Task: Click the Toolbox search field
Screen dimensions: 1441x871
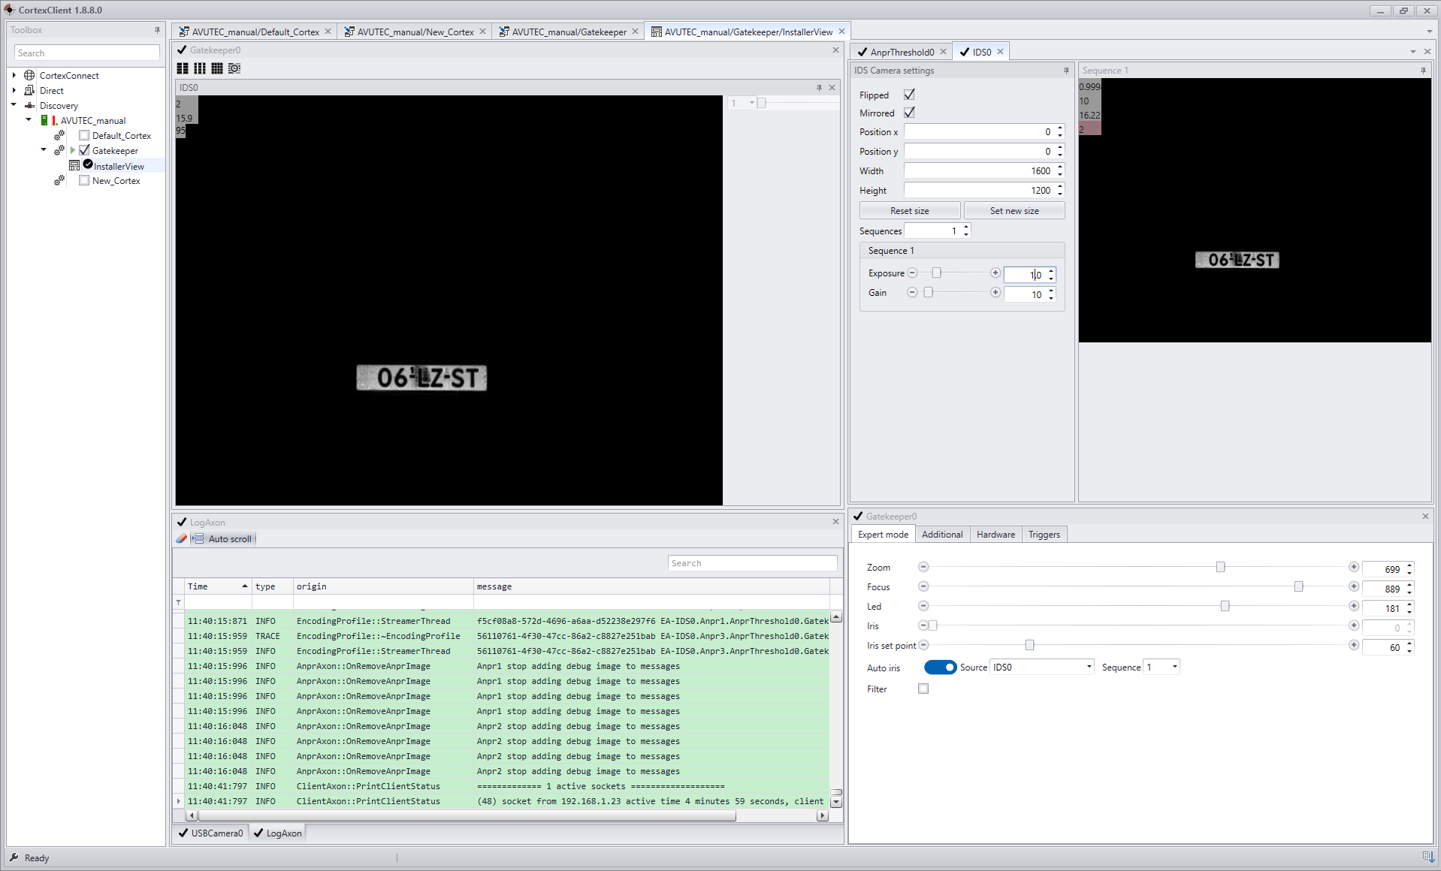Action: point(87,53)
